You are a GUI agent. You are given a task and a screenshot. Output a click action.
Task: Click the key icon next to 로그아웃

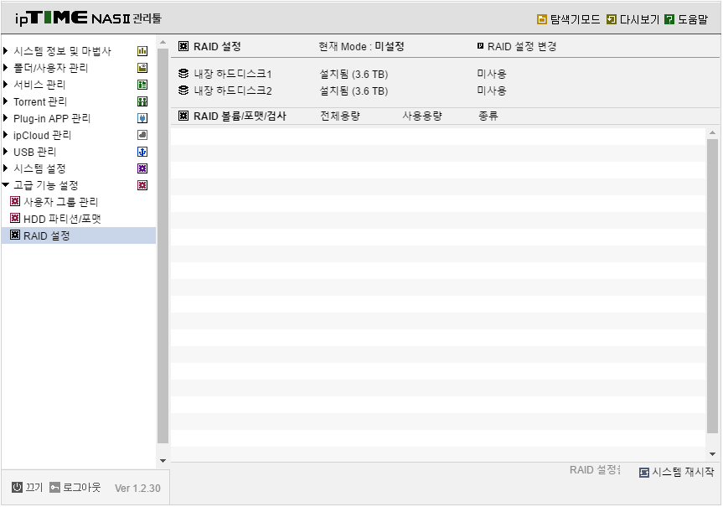tap(54, 487)
